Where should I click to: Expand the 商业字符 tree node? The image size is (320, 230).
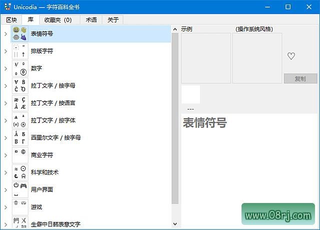tap(5, 155)
